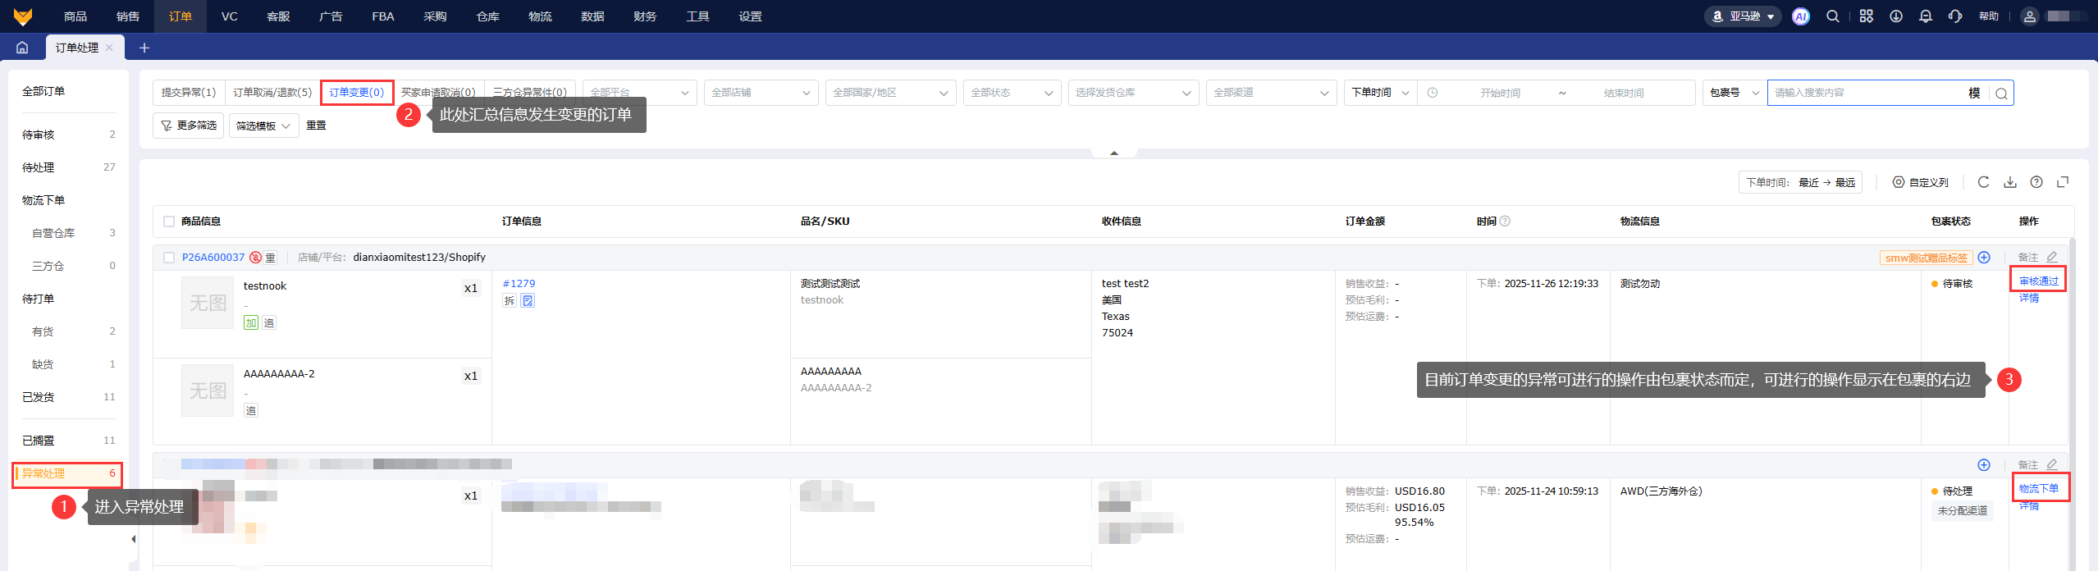The height and width of the screenshot is (571, 2098).
Task: Click the fox logo icon in the top bar
Action: 23,16
